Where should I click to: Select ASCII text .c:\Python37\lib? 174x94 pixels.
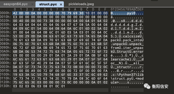[127, 75]
